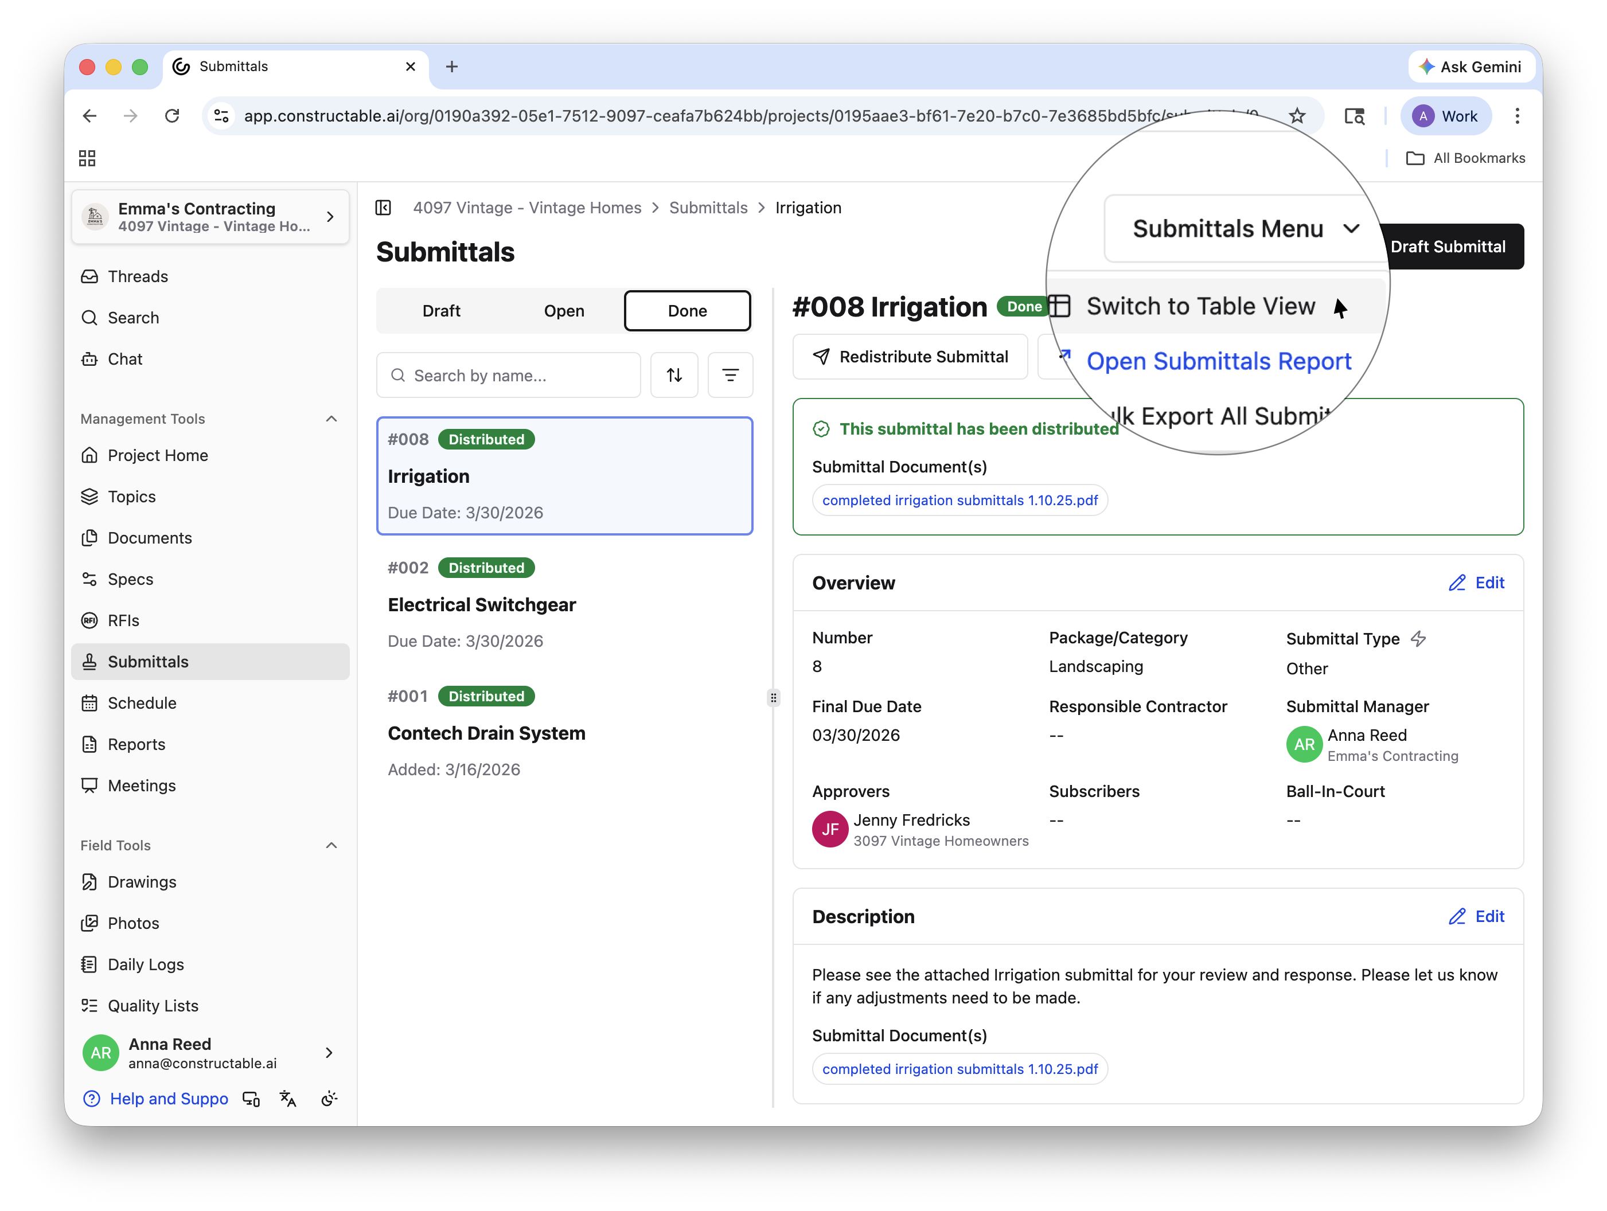
Task: Collapse the sidebar panel icon
Action: pyautogui.click(x=383, y=208)
